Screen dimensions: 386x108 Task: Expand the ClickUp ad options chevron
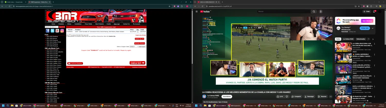[x=373, y=28]
